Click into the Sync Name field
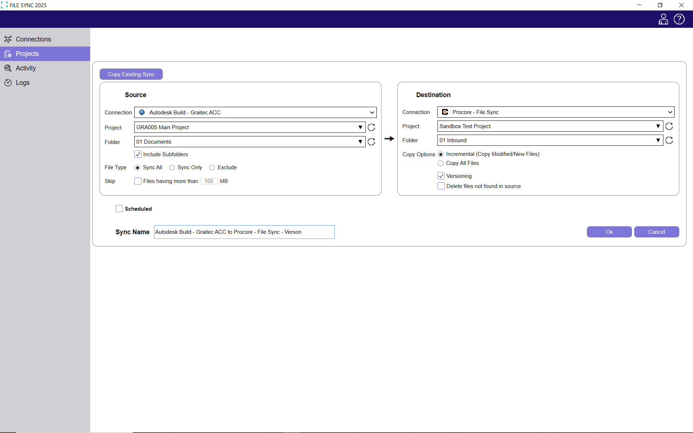The image size is (693, 433). pos(244,232)
